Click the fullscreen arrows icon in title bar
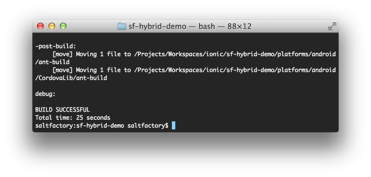The width and height of the screenshot is (371, 177). (332, 26)
